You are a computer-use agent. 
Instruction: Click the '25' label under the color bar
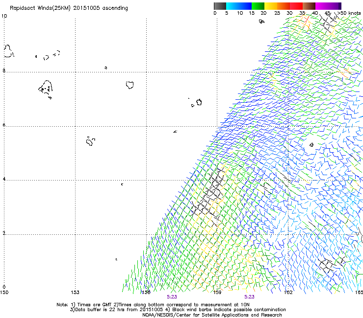point(277,13)
